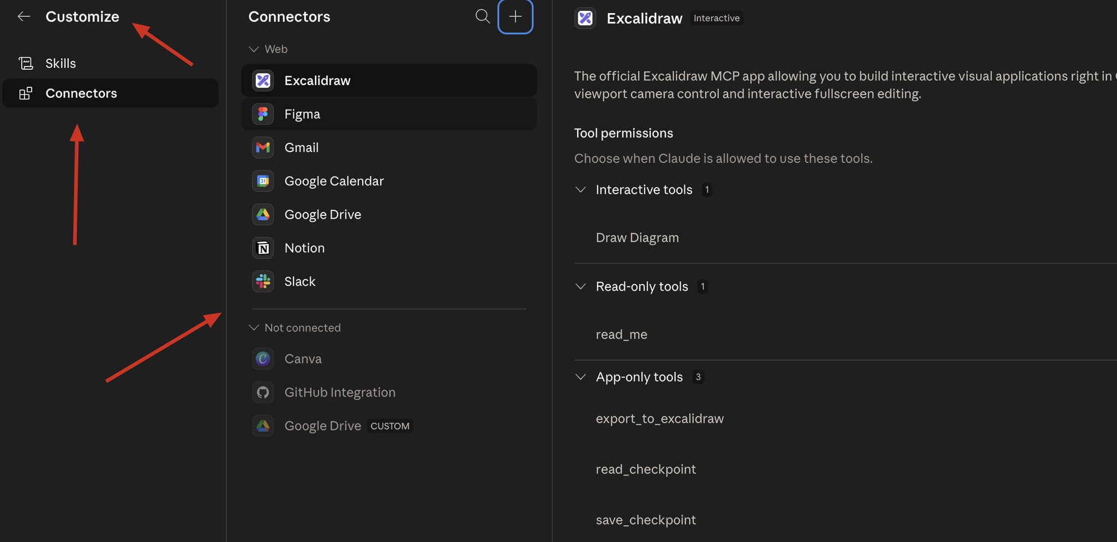Open the Canva connector under Not connected
The width and height of the screenshot is (1117, 542).
[x=389, y=359]
